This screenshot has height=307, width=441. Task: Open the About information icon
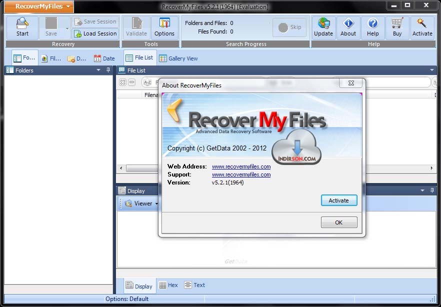coord(348,27)
